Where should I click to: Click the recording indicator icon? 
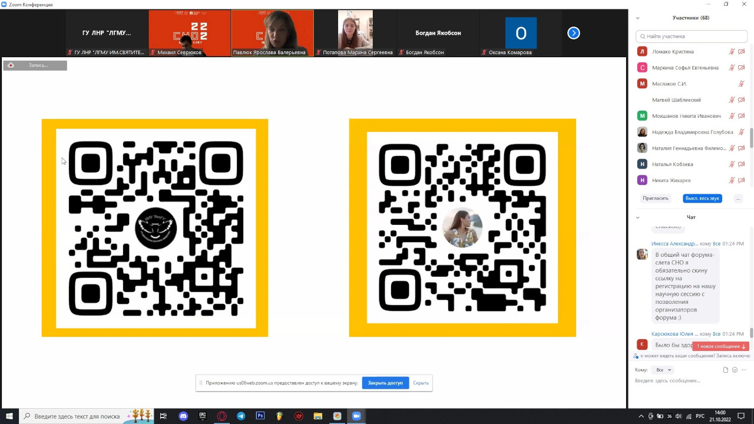pyautogui.click(x=11, y=65)
